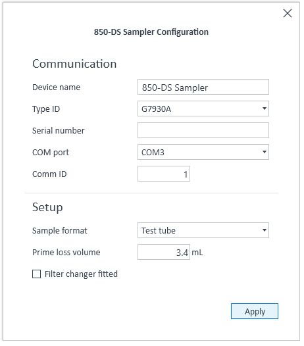
Task: Click the Filter changer fitted label text
Action: click(x=81, y=274)
